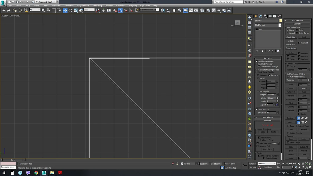Click the Create Line button

[x=291, y=37]
